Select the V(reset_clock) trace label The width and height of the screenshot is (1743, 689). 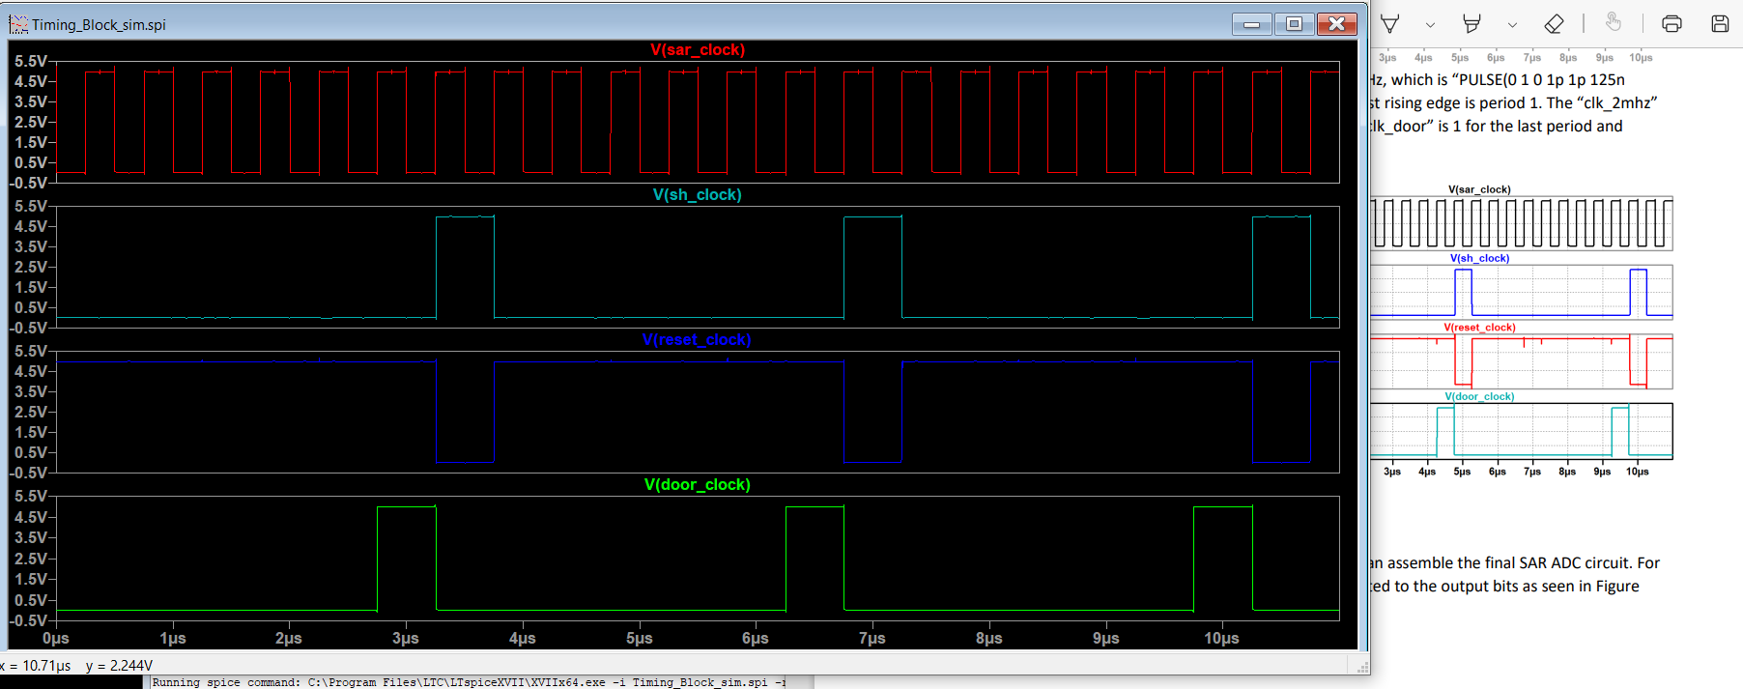[697, 340]
